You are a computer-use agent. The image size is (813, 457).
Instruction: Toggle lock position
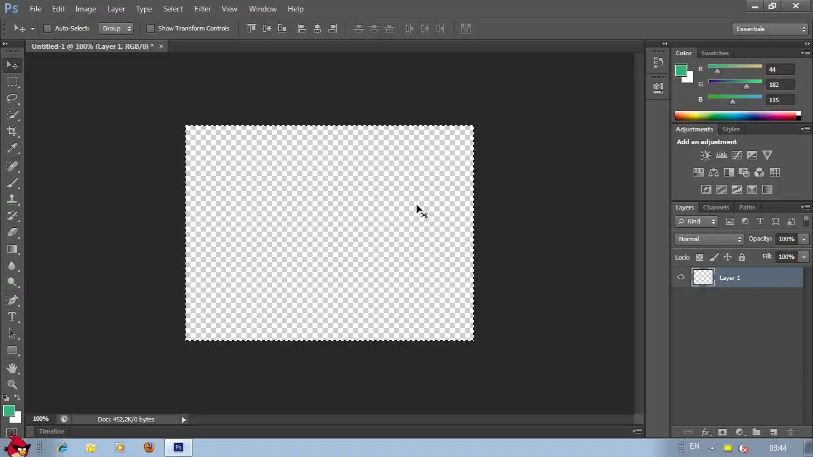[x=727, y=257]
